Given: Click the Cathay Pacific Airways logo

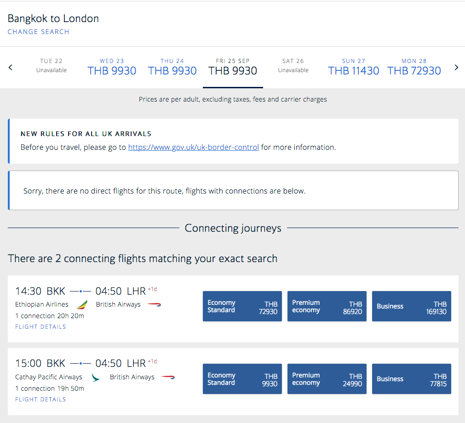Looking at the screenshot, I should click(x=96, y=377).
